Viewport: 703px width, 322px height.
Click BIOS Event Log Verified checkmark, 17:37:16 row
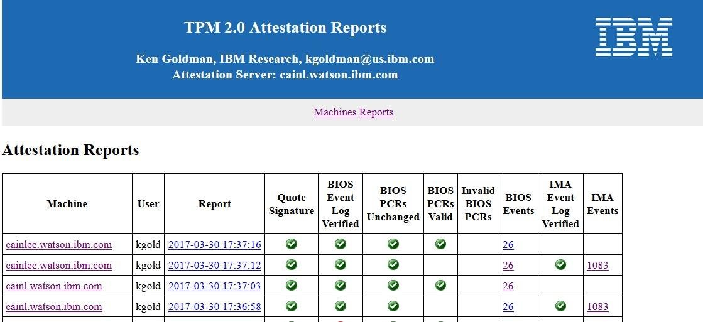click(x=341, y=244)
